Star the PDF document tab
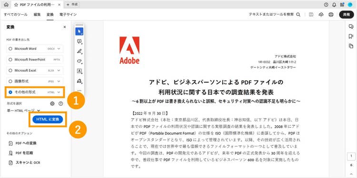The width and height of the screenshot is (357, 178). pos(16,5)
